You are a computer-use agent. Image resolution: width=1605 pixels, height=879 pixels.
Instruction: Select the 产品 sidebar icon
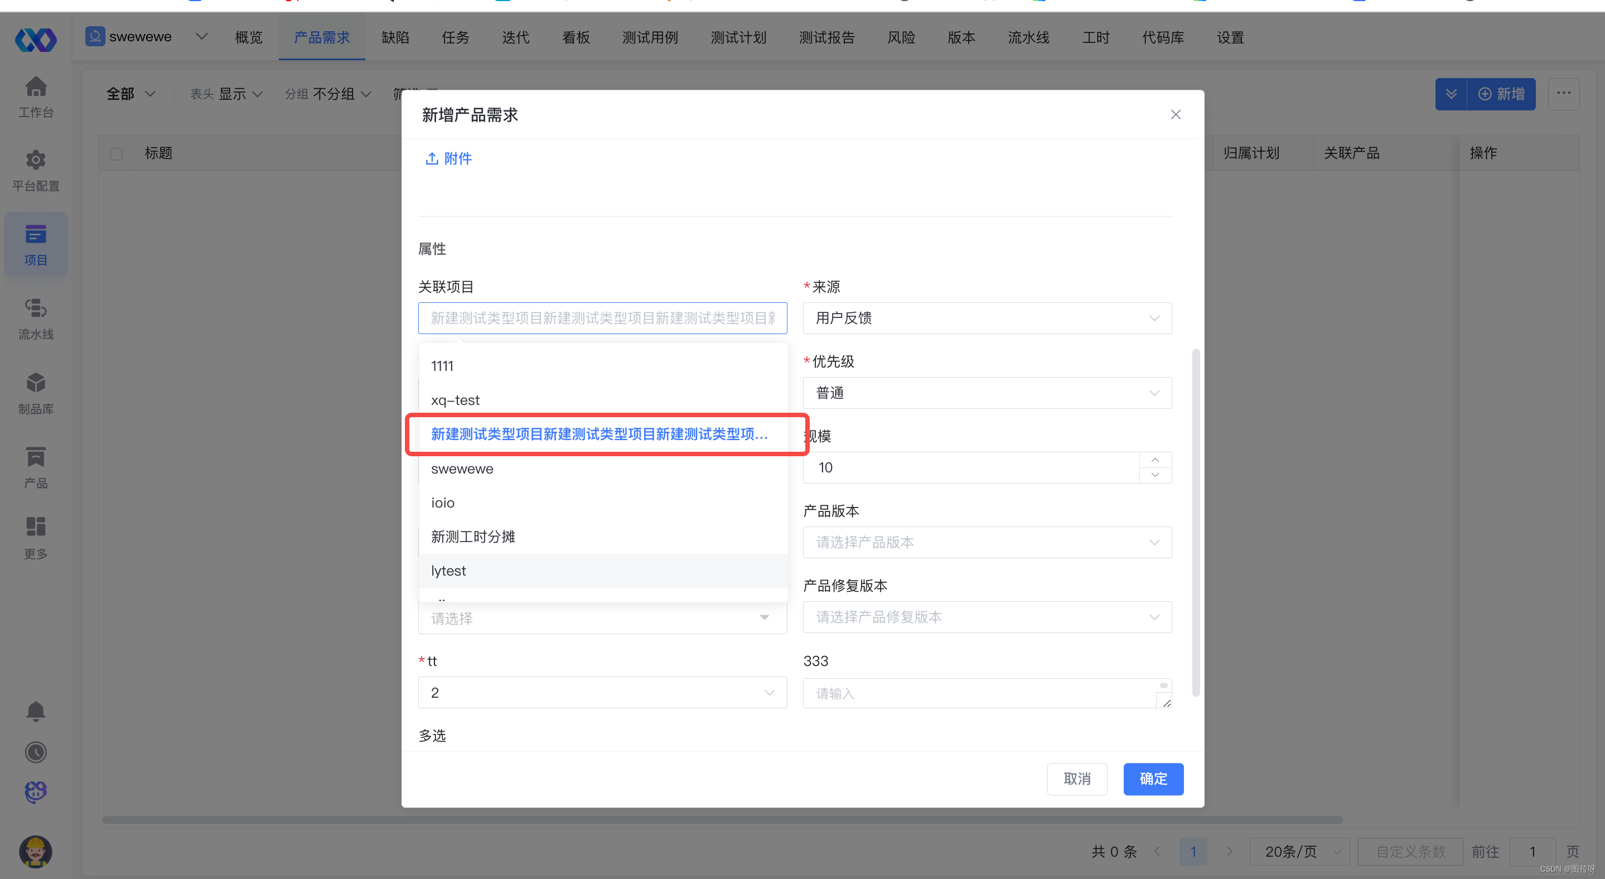coord(36,466)
